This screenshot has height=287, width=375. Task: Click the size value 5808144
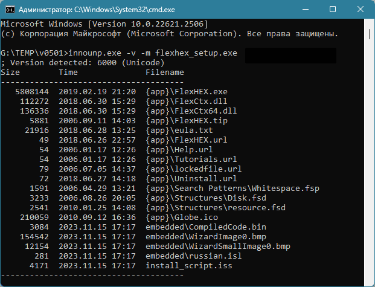pyautogui.click(x=32, y=92)
